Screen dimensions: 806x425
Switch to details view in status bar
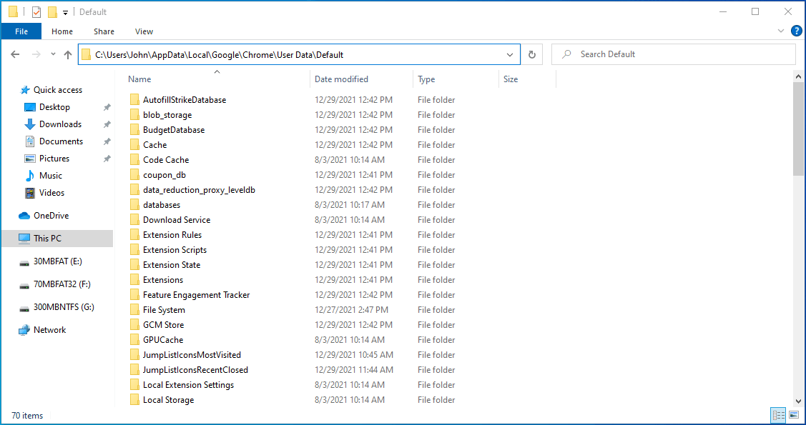778,415
